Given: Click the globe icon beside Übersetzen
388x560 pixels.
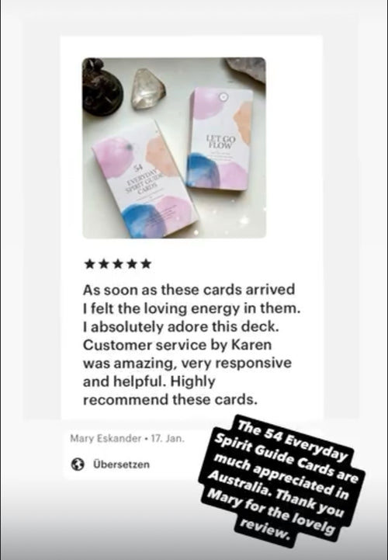Looking at the screenshot, I should coord(78,464).
